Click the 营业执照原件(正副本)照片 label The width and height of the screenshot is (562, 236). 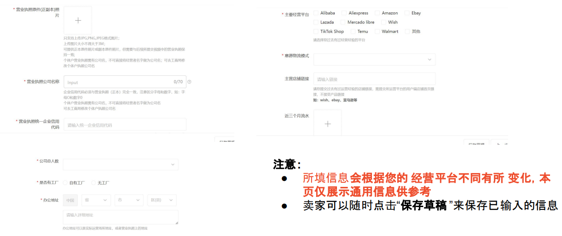pos(38,12)
